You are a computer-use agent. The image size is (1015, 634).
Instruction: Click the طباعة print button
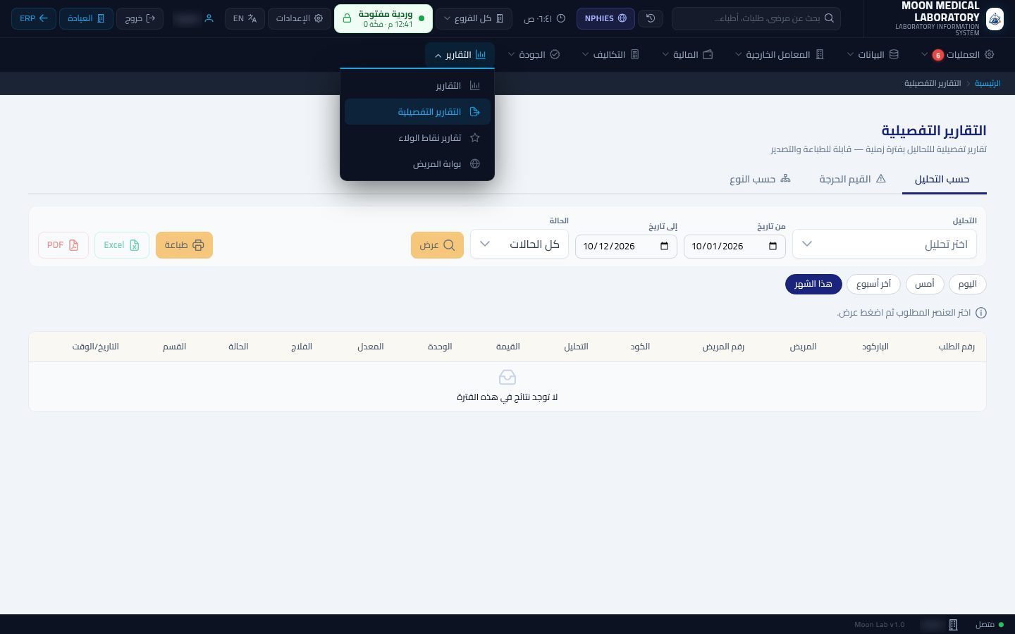(x=184, y=245)
